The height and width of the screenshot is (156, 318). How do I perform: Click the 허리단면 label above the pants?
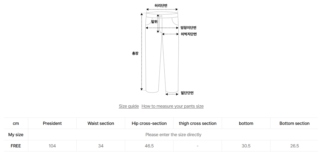pyautogui.click(x=161, y=6)
